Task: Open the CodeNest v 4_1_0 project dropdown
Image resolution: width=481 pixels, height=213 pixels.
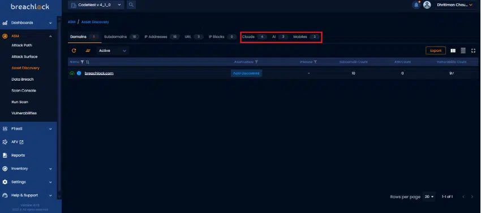Action: pyautogui.click(x=96, y=5)
